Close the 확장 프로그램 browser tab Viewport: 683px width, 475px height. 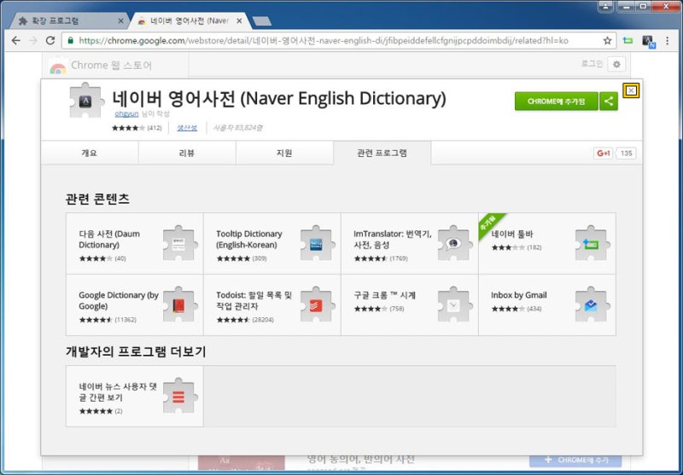click(x=120, y=20)
